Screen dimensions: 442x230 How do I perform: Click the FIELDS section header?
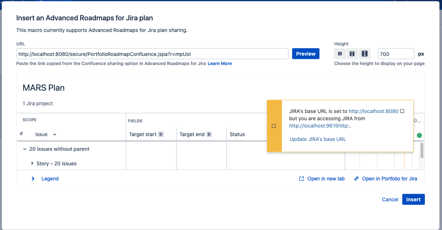(x=135, y=121)
